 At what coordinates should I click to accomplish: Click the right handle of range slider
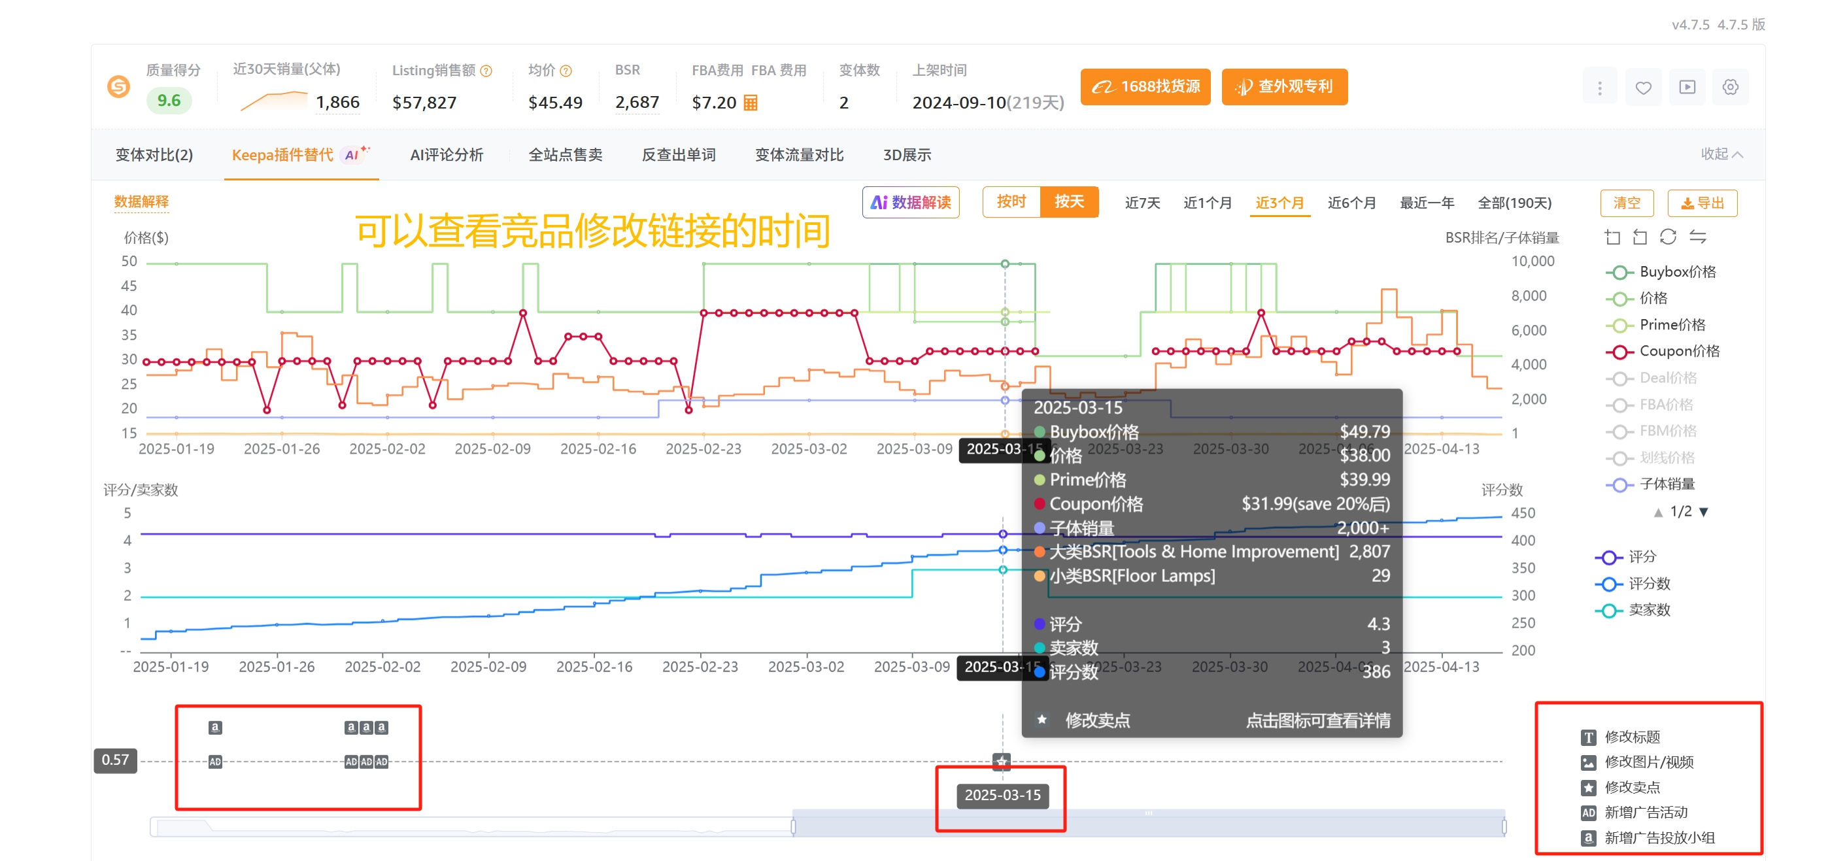pos(1504,826)
